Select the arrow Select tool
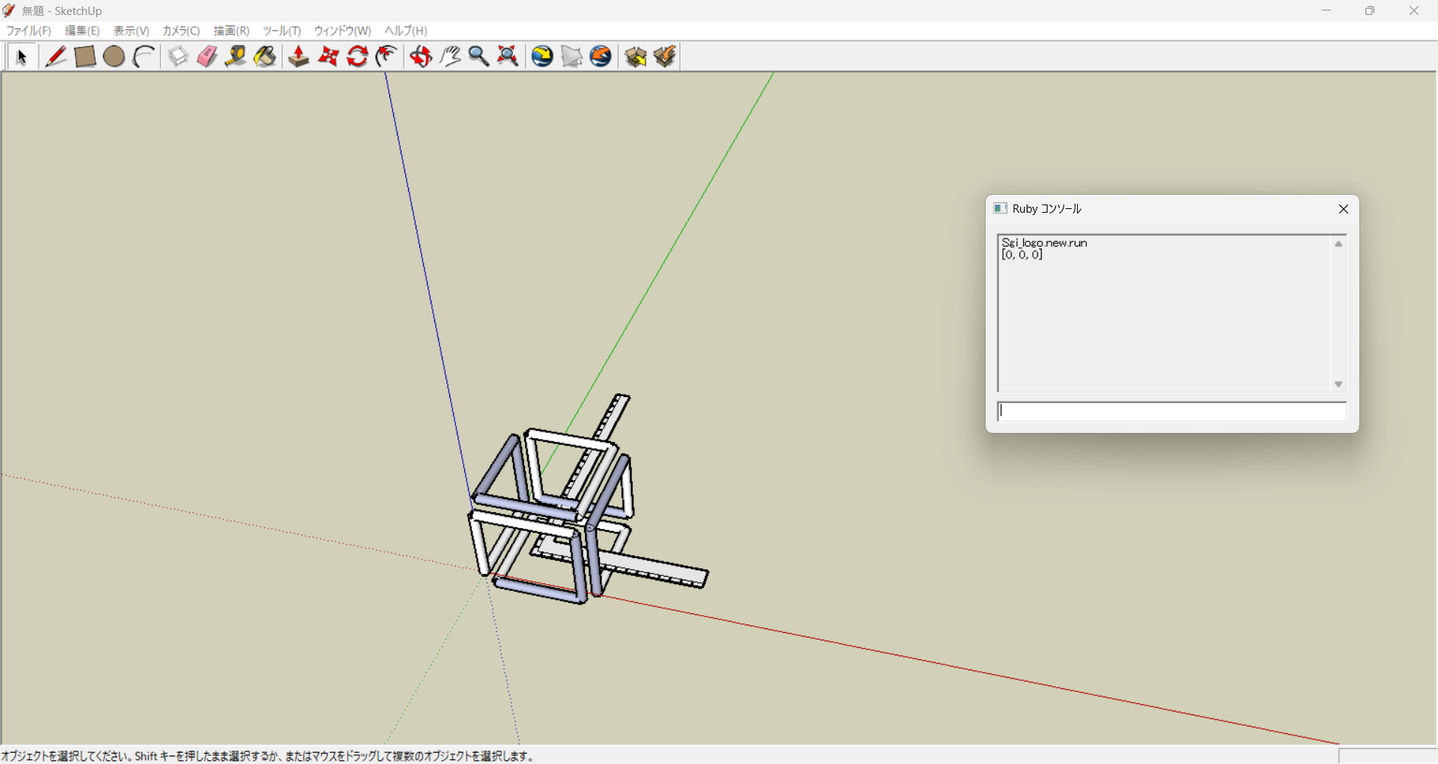Viewport: 1438px width, 764px height. click(21, 57)
